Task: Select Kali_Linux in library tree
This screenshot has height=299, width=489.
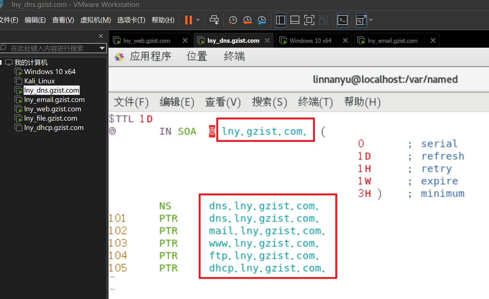Action: point(39,81)
